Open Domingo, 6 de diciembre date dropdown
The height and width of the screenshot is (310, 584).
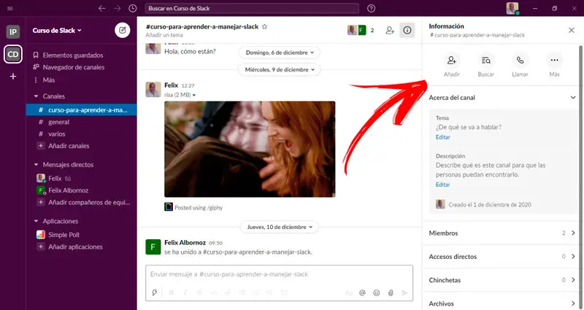click(x=280, y=53)
